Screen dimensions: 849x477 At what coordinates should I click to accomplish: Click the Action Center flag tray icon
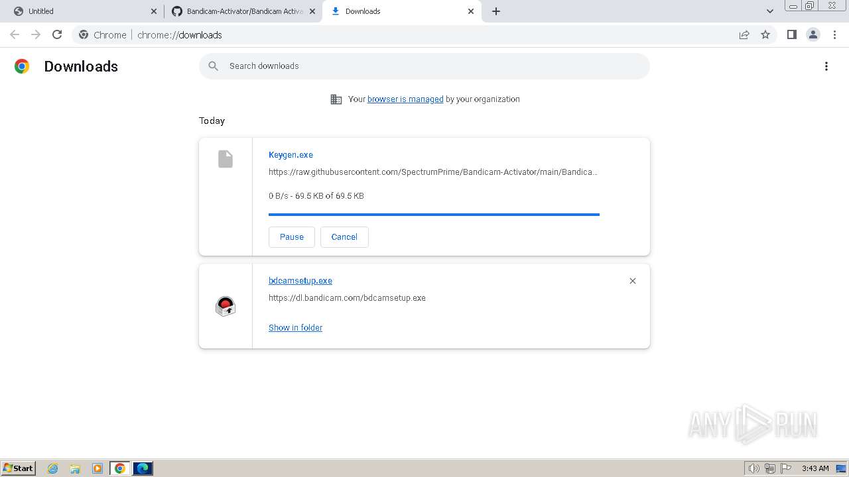pos(786,468)
